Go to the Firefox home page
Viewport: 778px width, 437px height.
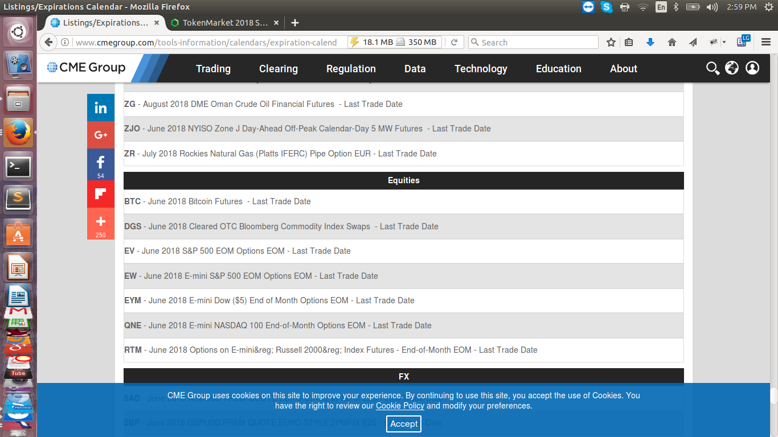tap(672, 42)
